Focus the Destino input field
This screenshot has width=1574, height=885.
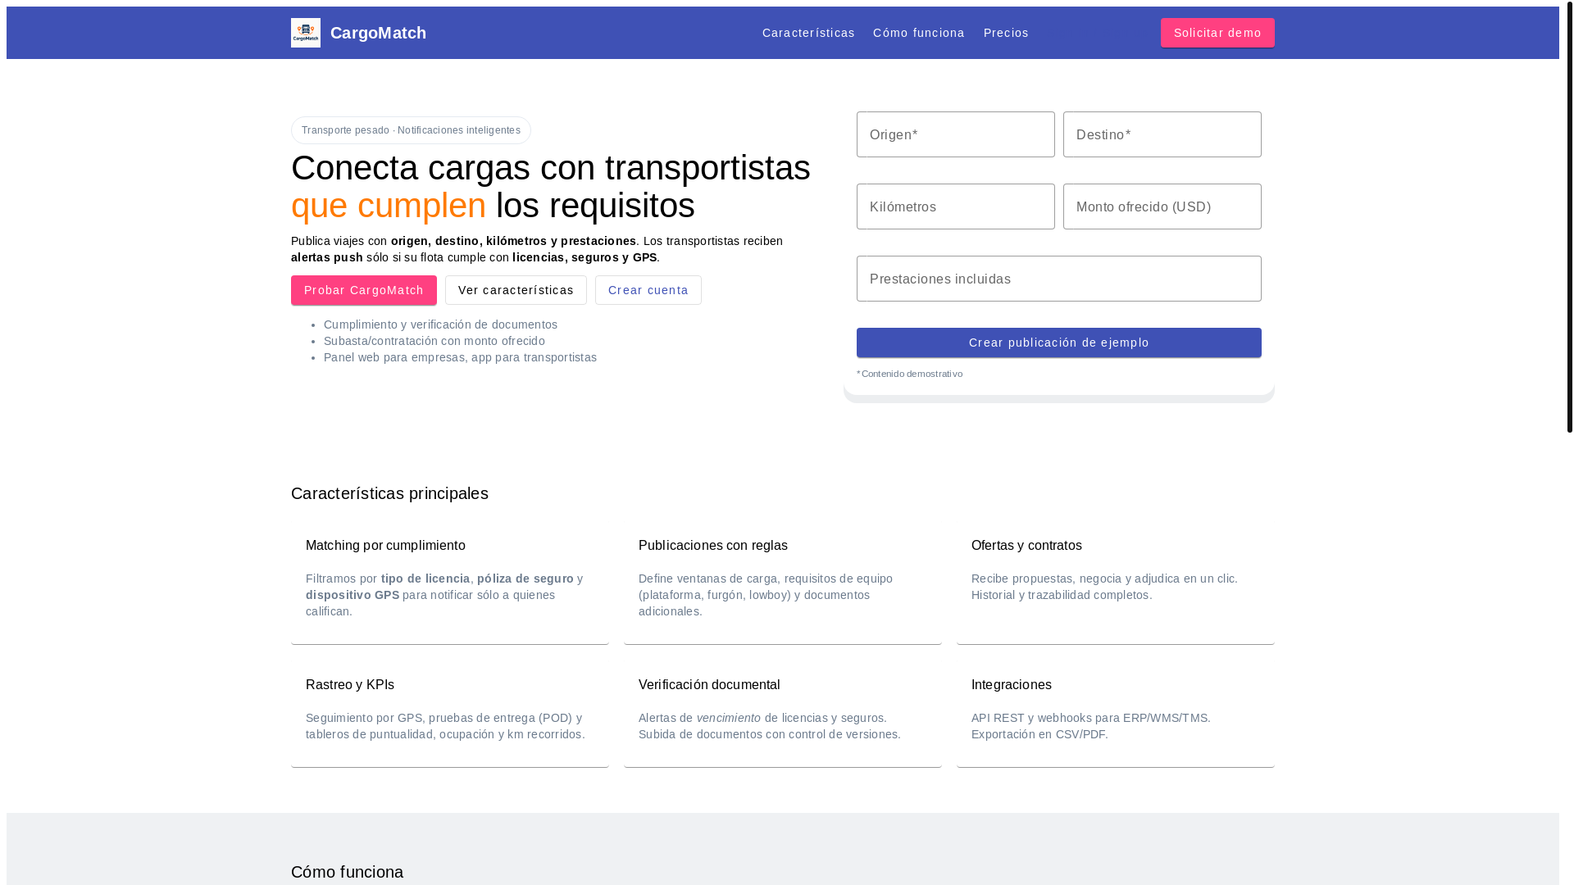point(1162,134)
